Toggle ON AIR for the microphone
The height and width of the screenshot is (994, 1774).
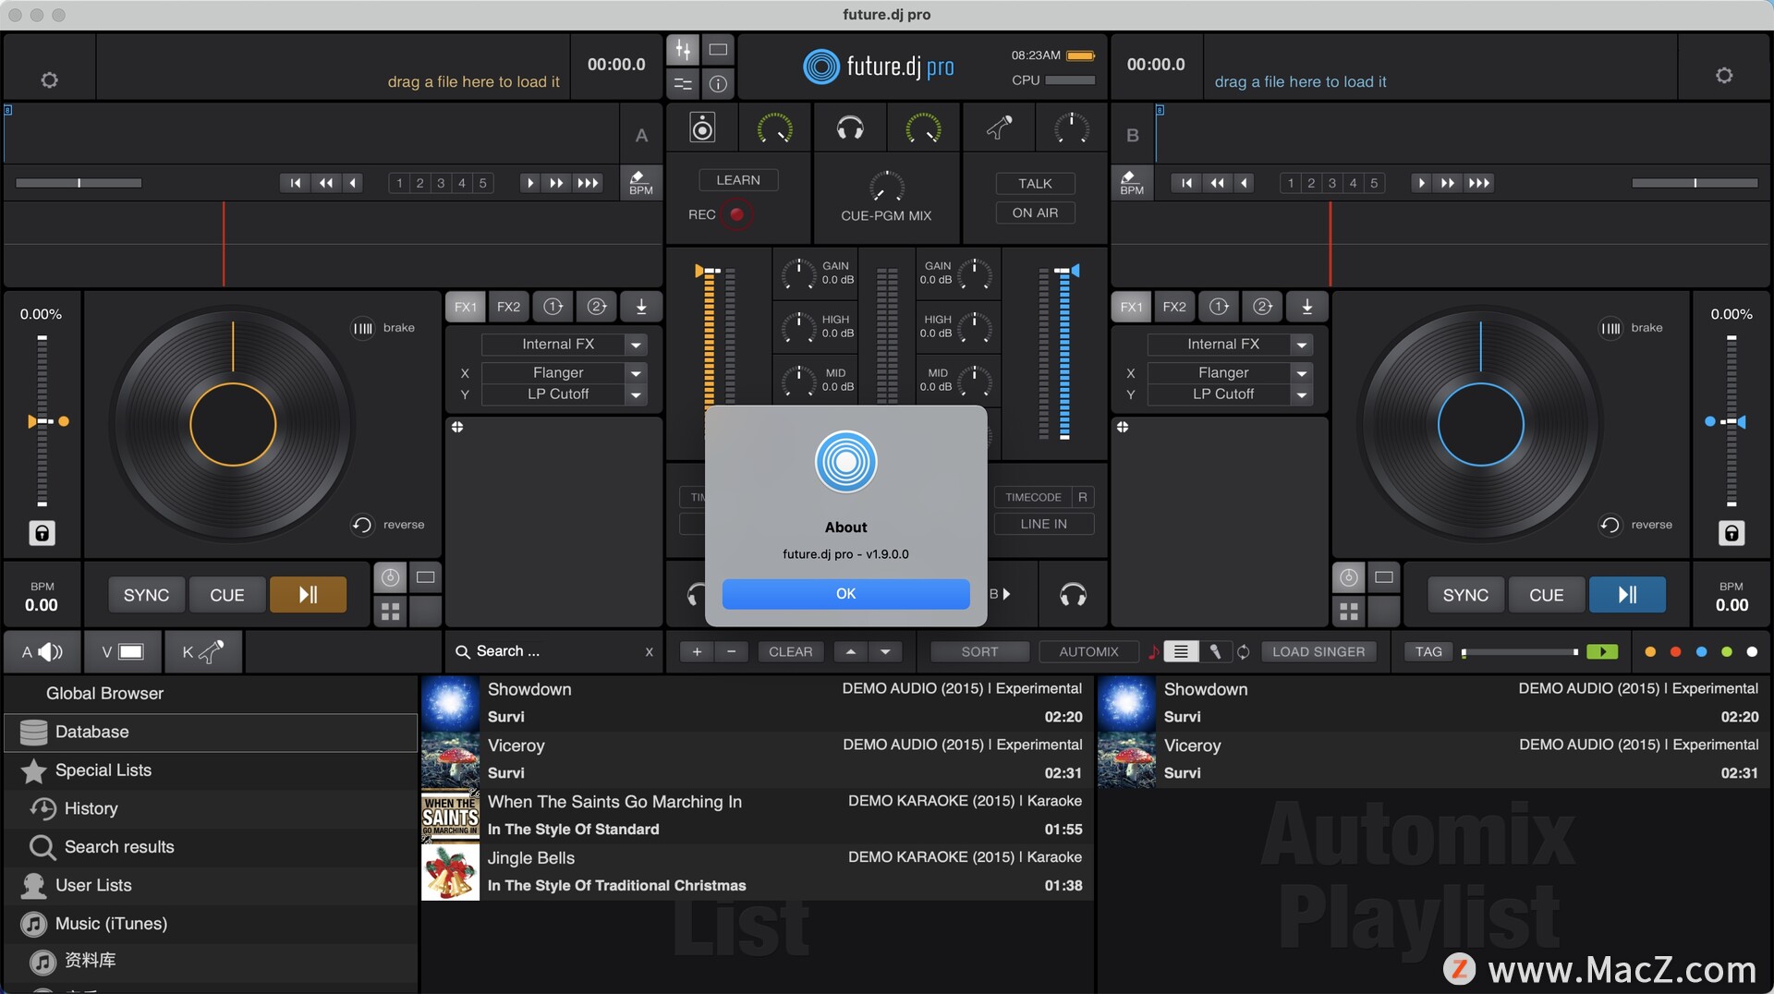coord(1034,212)
